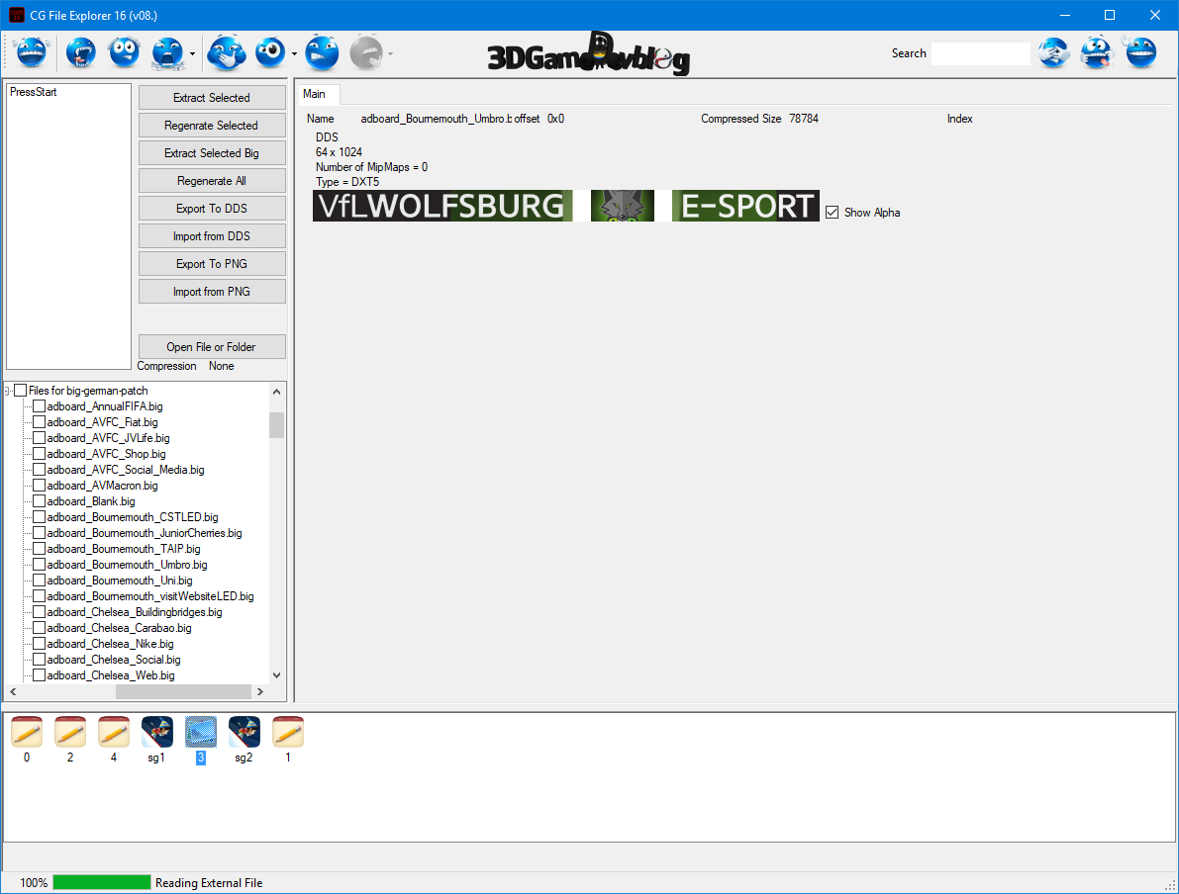The height and width of the screenshot is (894, 1179).
Task: Select adboard_Bournemouth_TAIP.big tree item
Action: pyautogui.click(x=124, y=549)
